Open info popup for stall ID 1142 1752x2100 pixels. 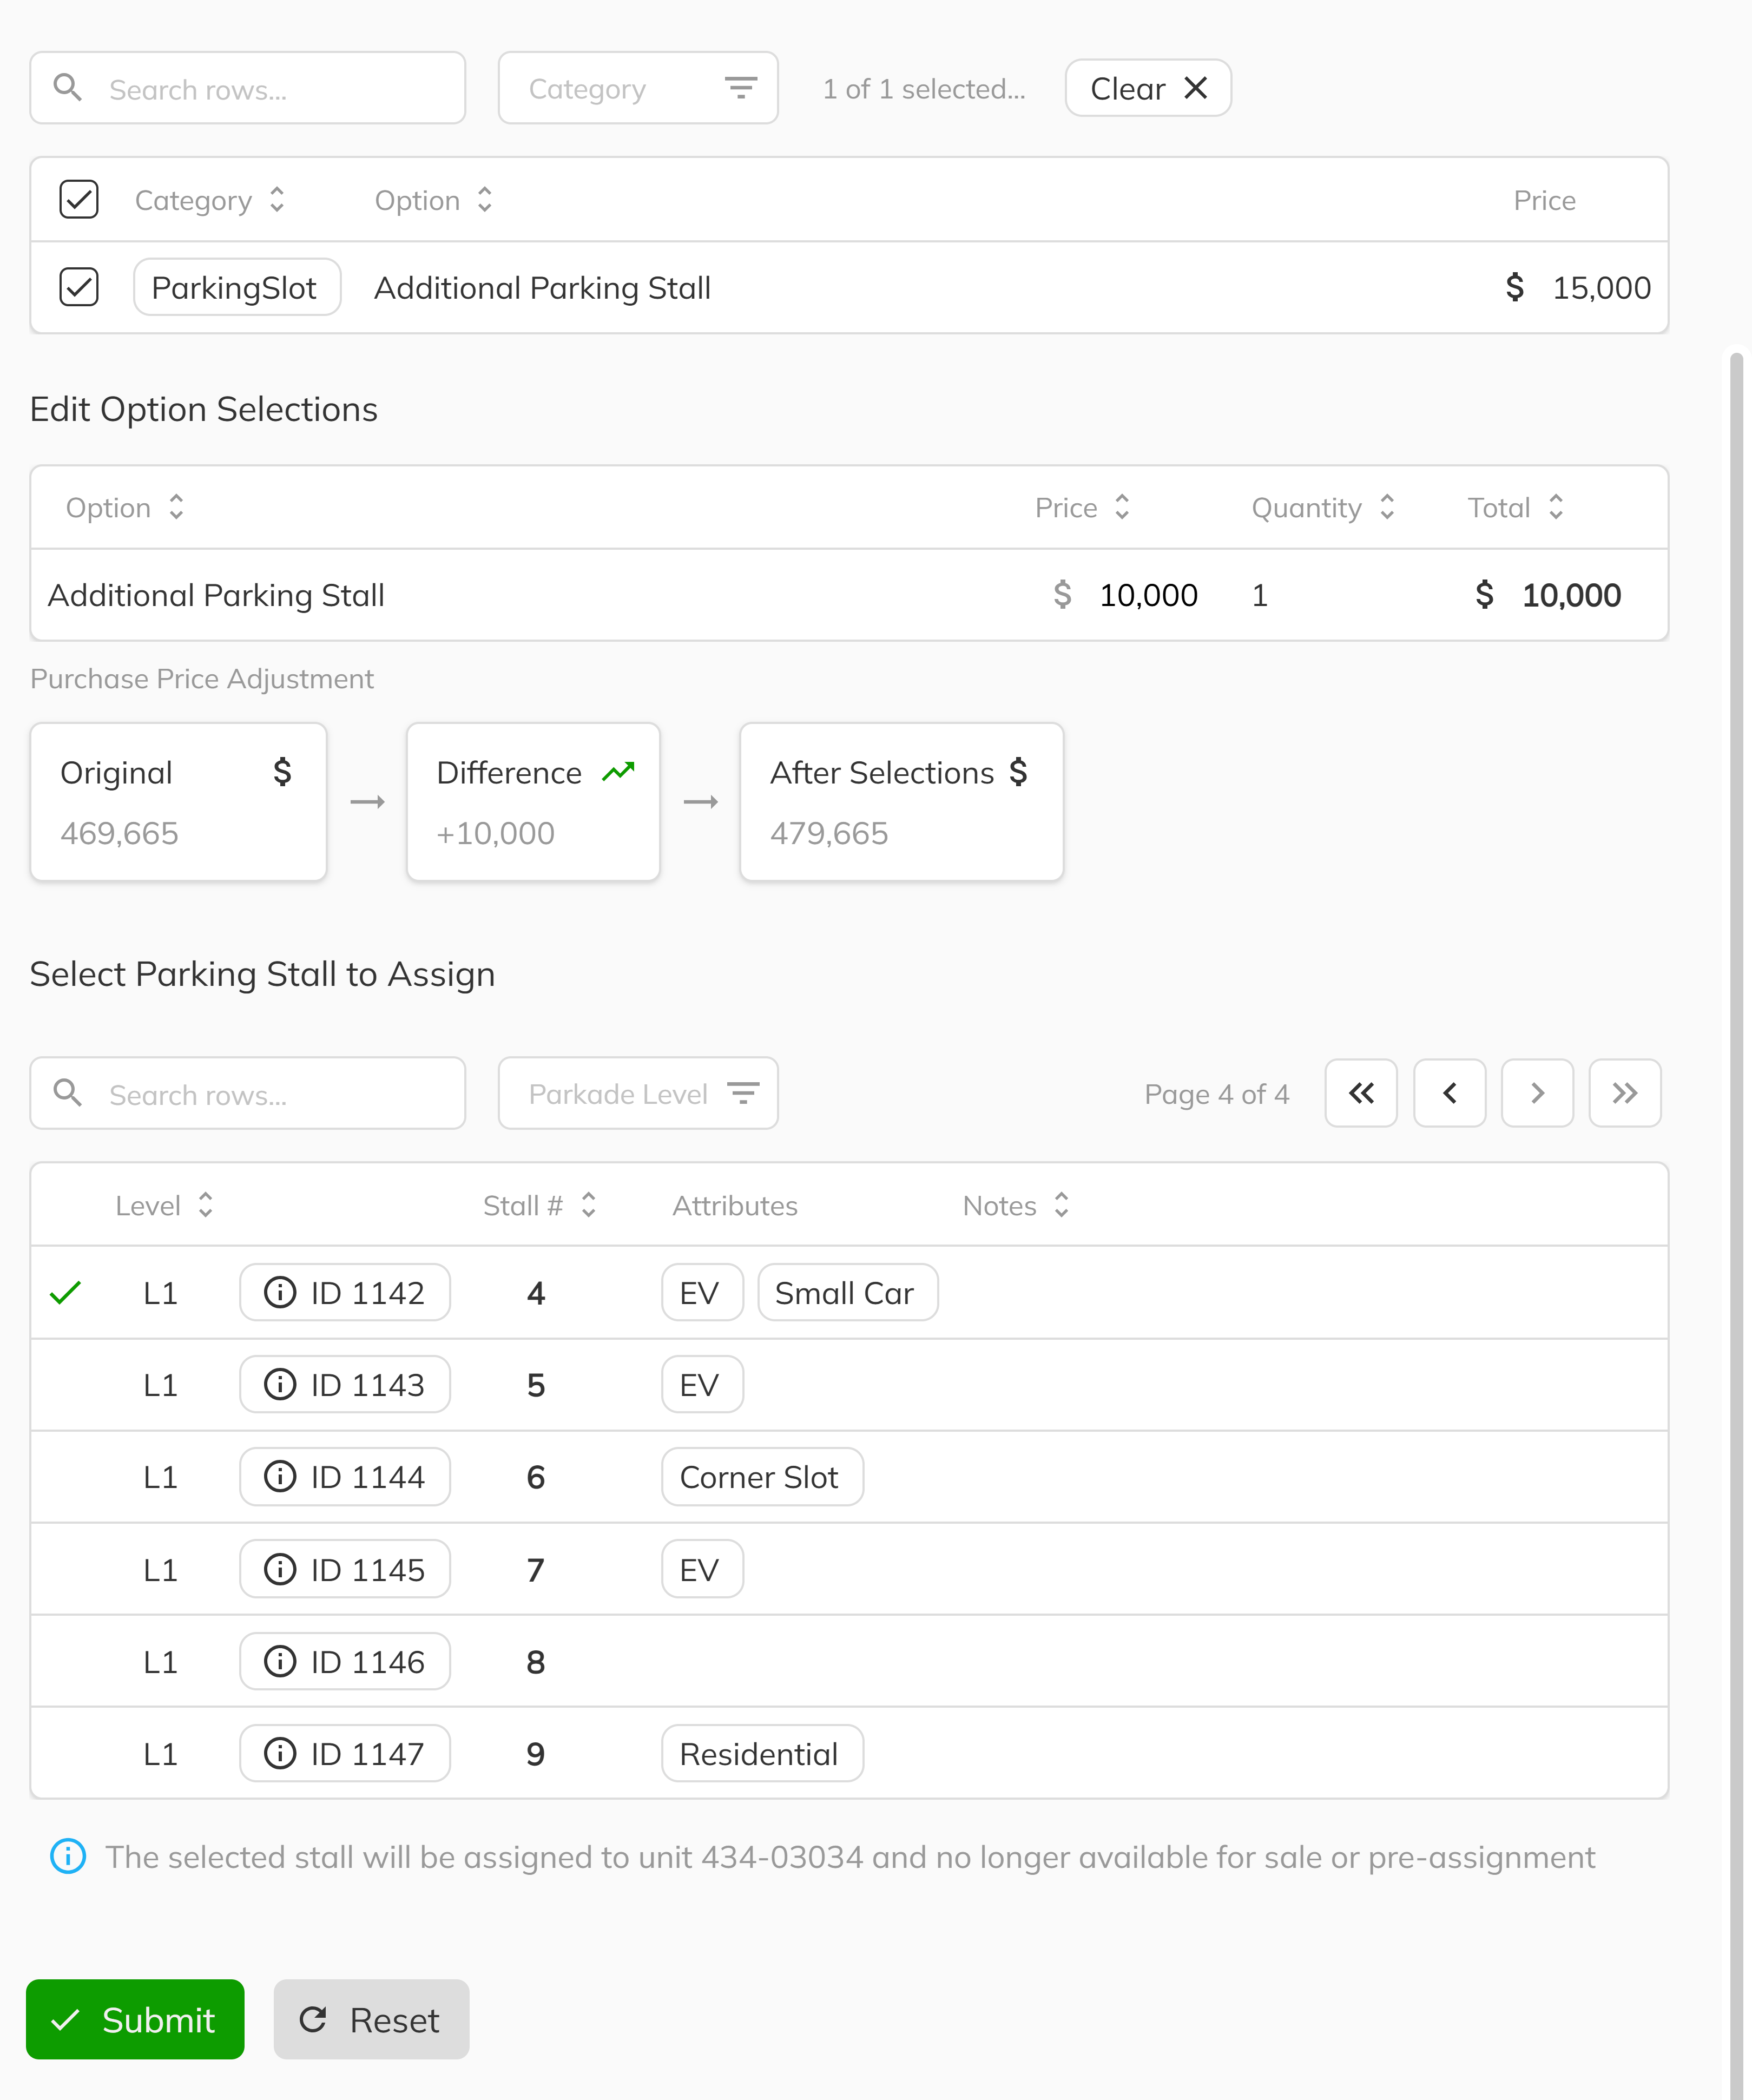280,1292
